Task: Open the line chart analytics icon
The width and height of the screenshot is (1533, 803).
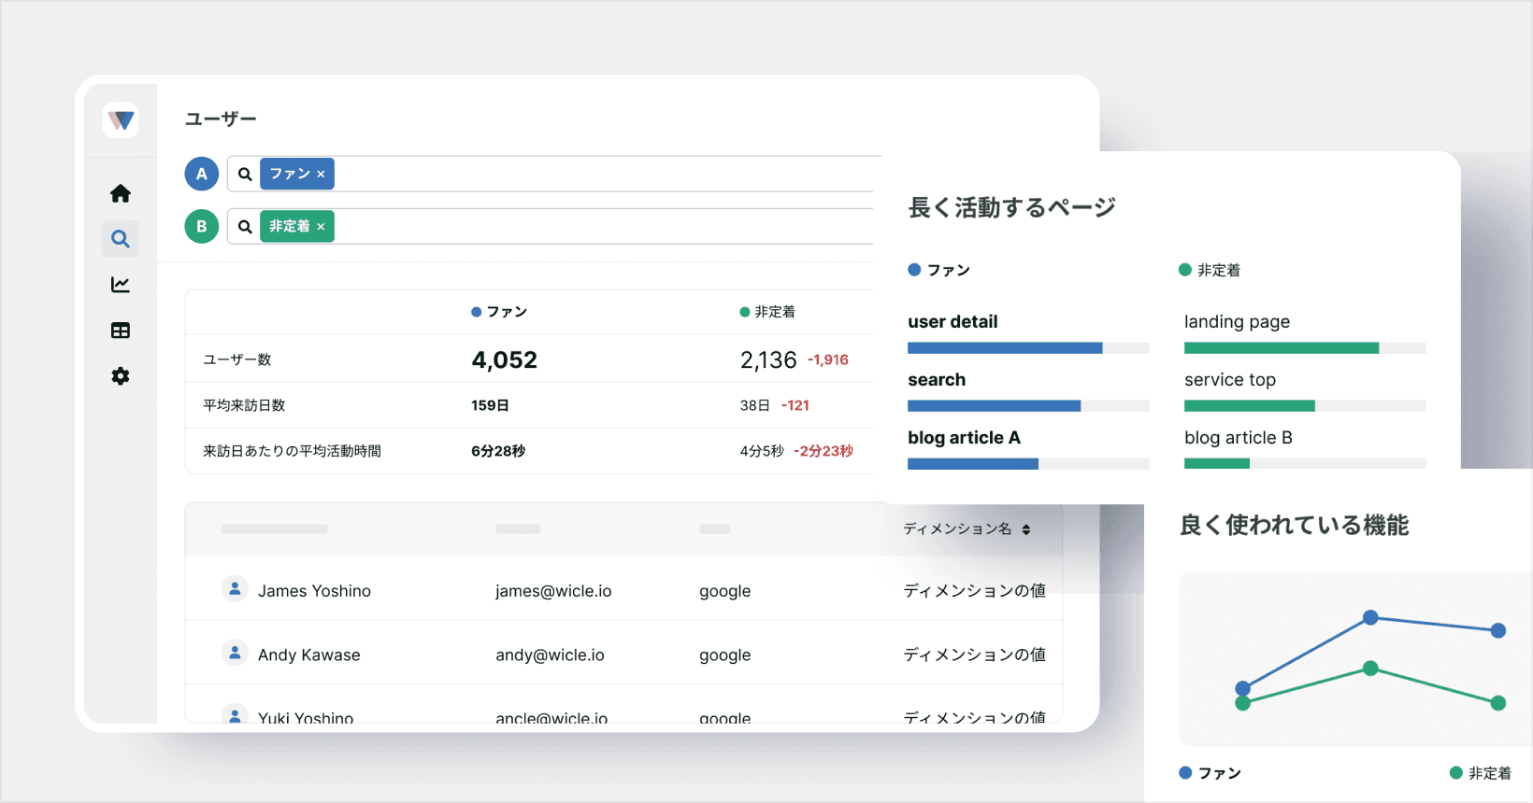Action: [121, 285]
